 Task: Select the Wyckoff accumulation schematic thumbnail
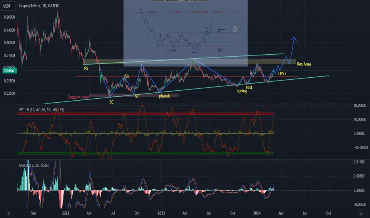pos(185,33)
